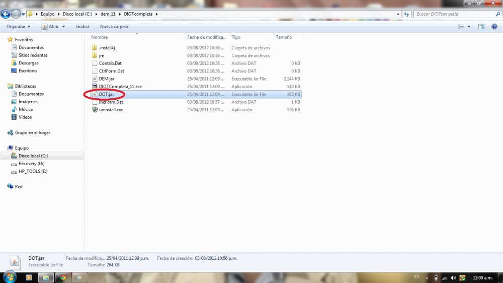
Task: Open the Vídeos library
Action: (x=25, y=117)
